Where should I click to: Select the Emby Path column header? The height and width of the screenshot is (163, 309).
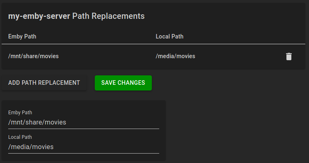point(22,36)
